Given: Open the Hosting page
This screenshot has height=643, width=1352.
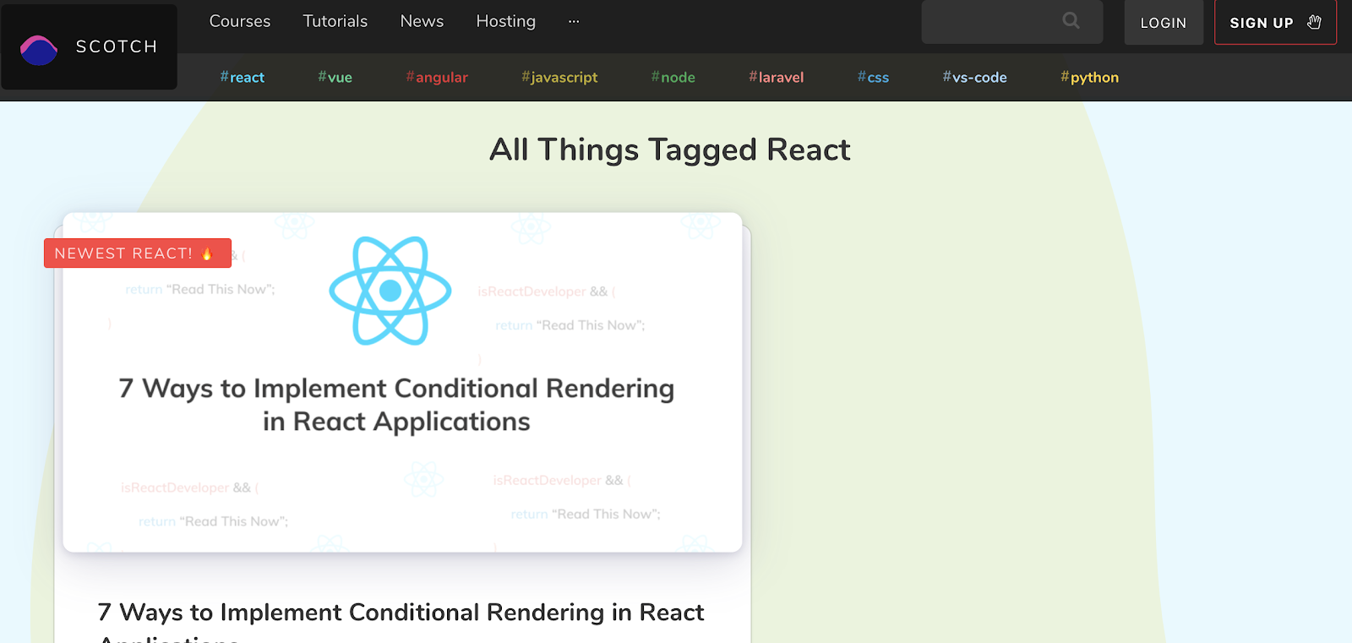Looking at the screenshot, I should pos(506,21).
